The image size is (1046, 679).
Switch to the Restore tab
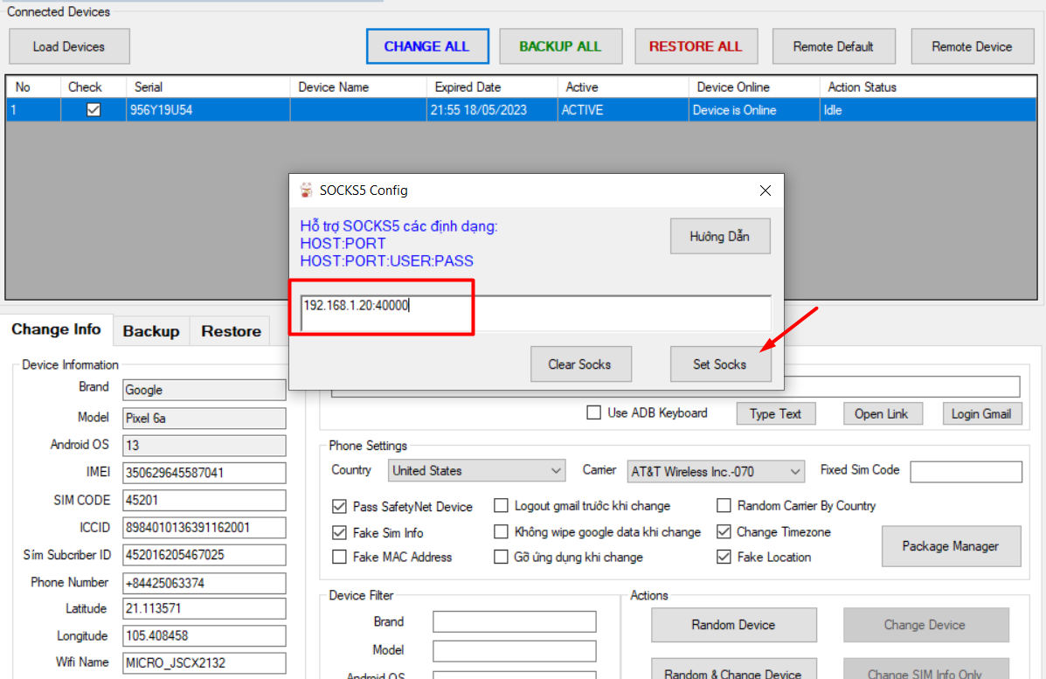pyautogui.click(x=231, y=331)
